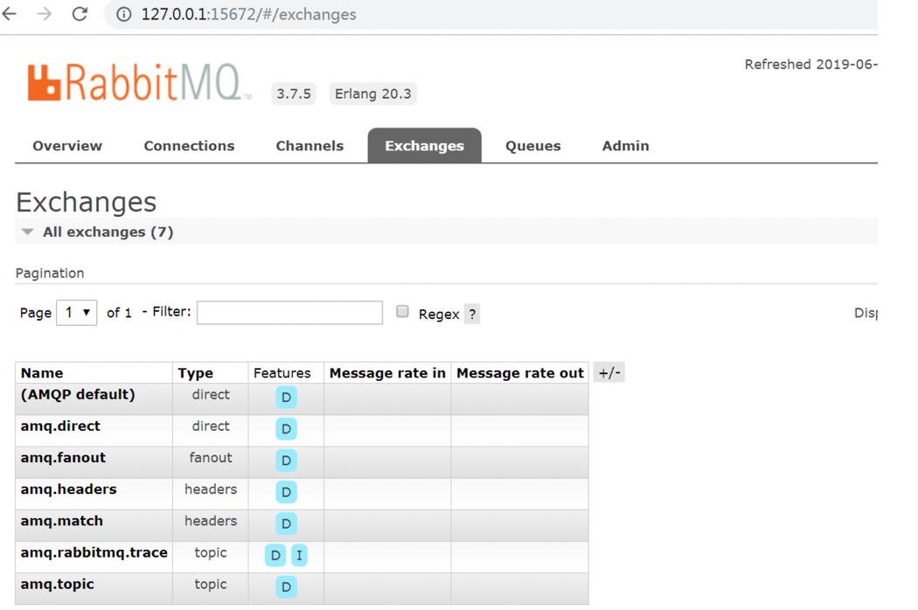Click the D feature badge for amq.headers
Image resolution: width=918 pixels, height=610 pixels.
click(x=286, y=492)
